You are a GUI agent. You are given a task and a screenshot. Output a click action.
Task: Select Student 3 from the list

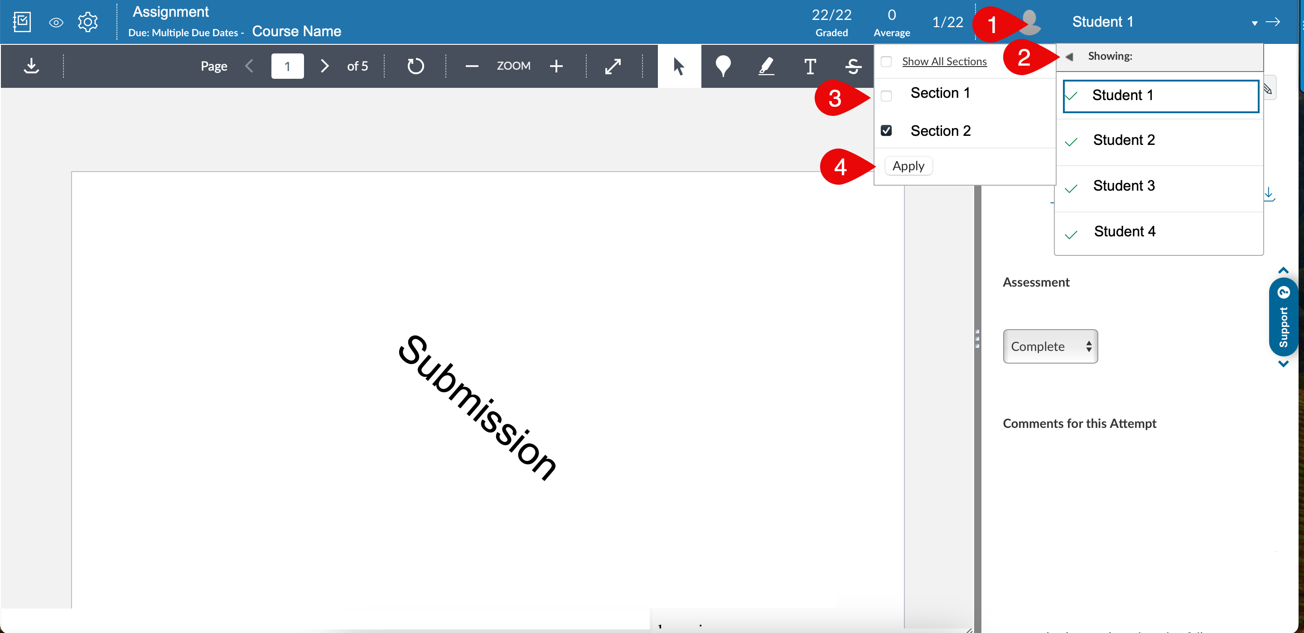[1124, 186]
